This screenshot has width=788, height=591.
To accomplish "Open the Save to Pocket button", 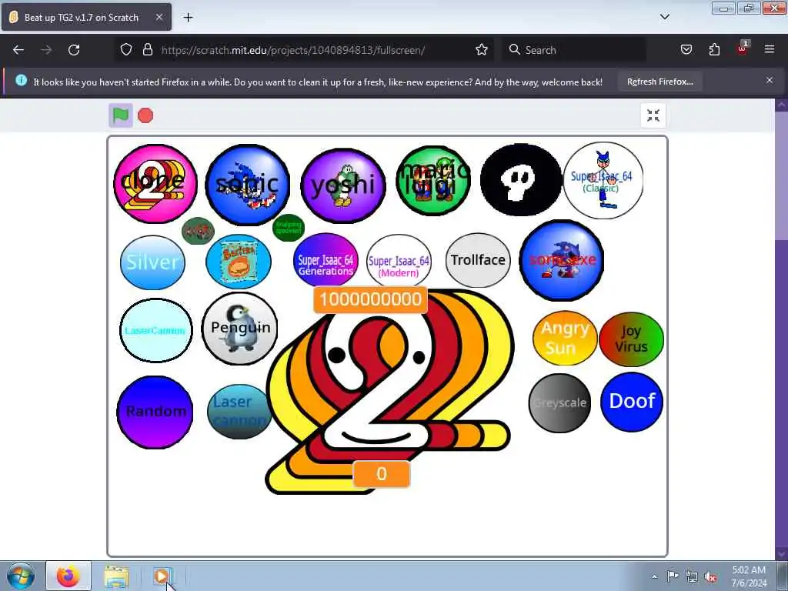I will coord(686,50).
